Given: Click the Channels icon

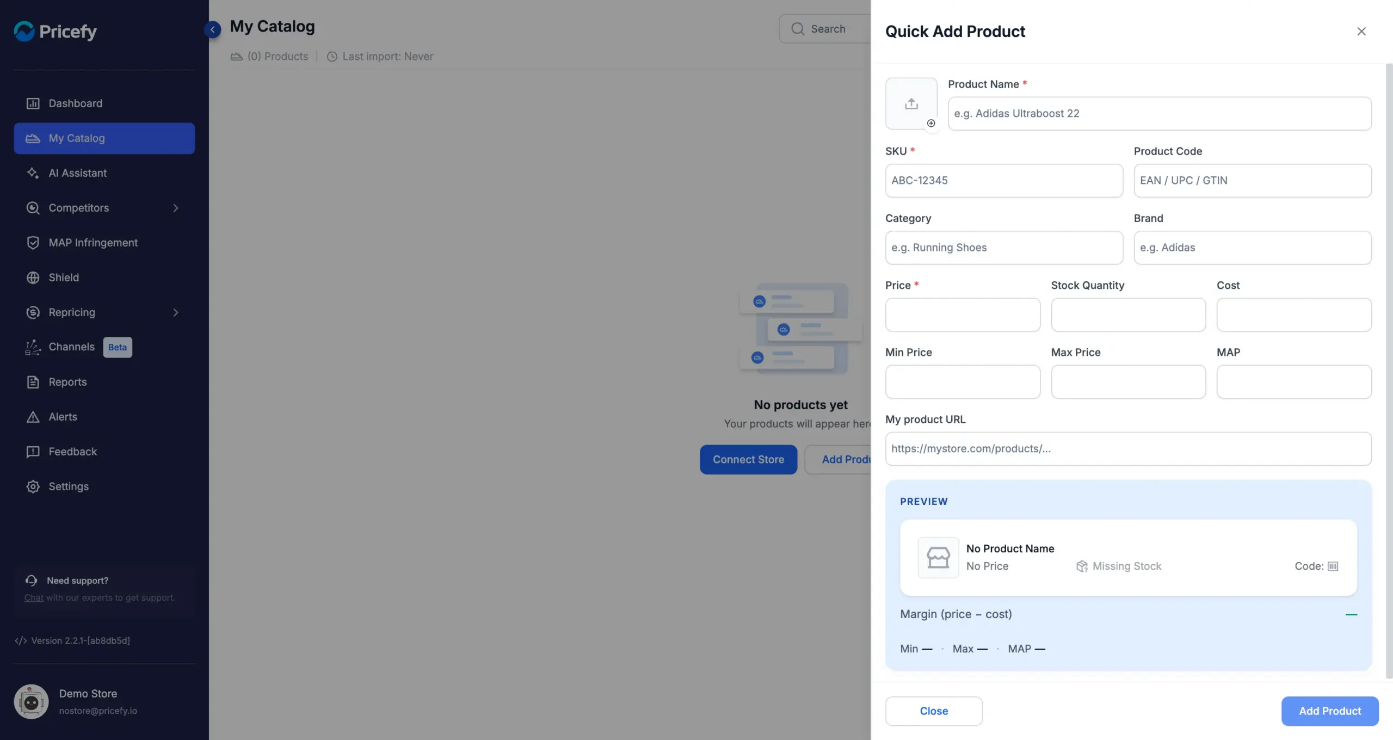Looking at the screenshot, I should (x=33, y=347).
